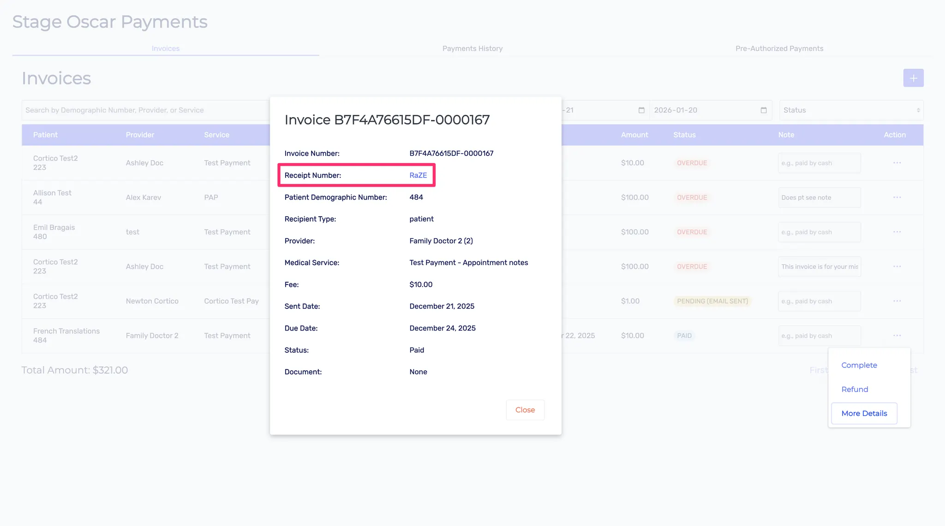The width and height of the screenshot is (945, 526).
Task: Open the RaZE receipt number link
Action: [x=418, y=175]
